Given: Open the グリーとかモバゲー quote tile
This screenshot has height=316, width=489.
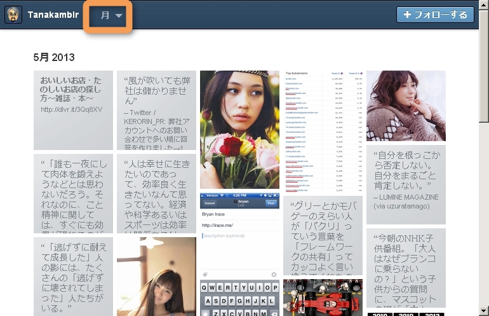Looking at the screenshot, I should (x=323, y=235).
